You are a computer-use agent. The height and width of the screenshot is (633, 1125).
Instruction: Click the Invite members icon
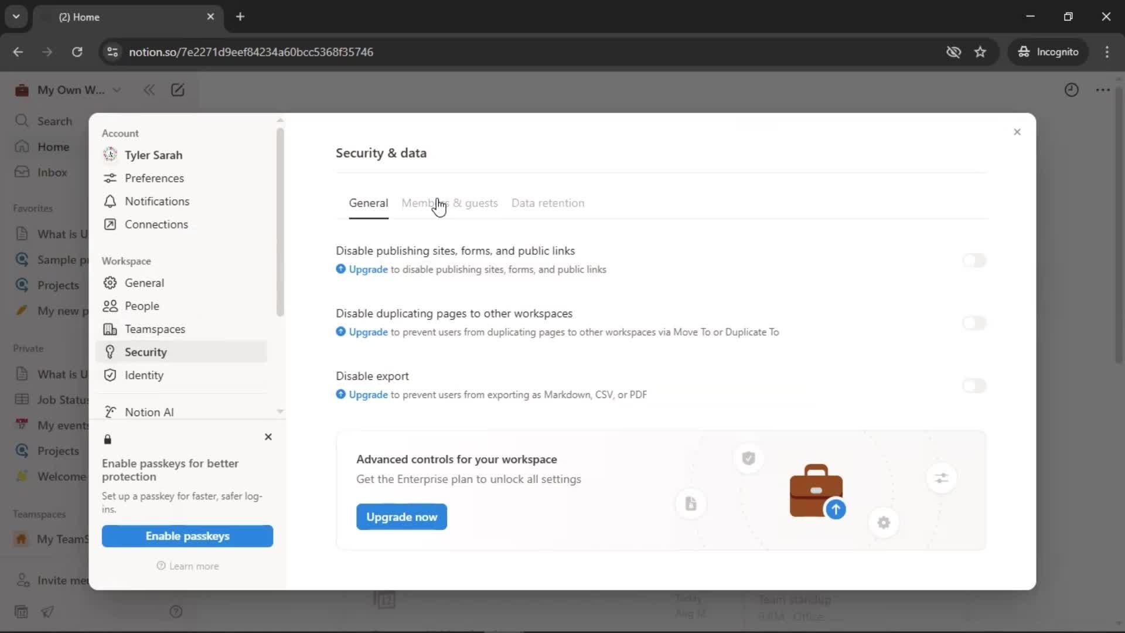tap(22, 580)
